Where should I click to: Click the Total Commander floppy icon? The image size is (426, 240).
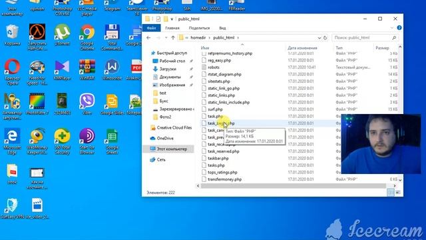pos(112,37)
